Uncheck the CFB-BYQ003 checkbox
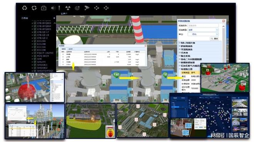This screenshot has width=254, height=142. (x=35, y=23)
